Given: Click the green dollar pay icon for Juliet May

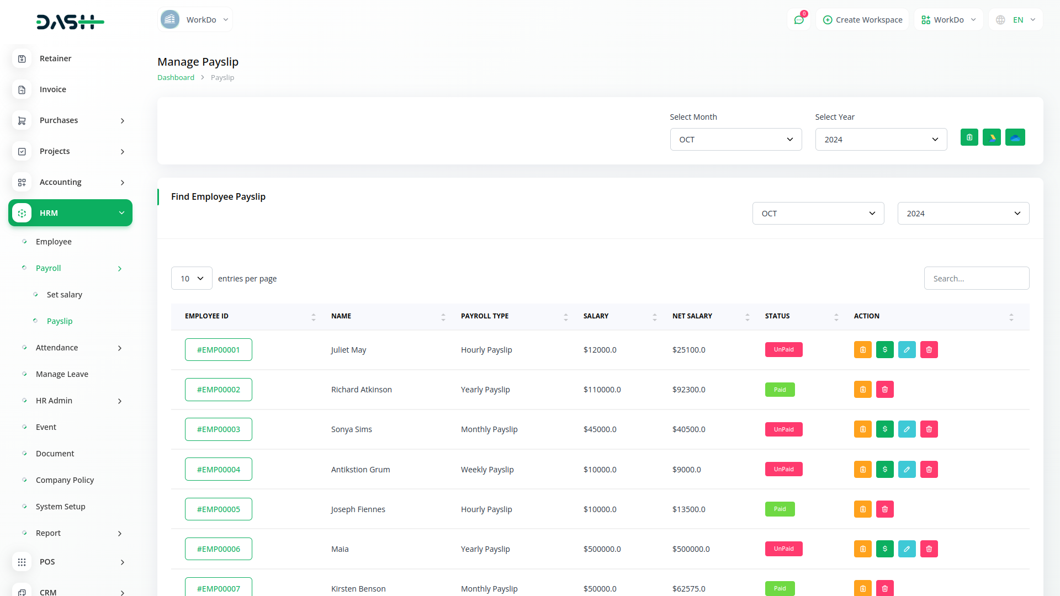Looking at the screenshot, I should (x=884, y=350).
